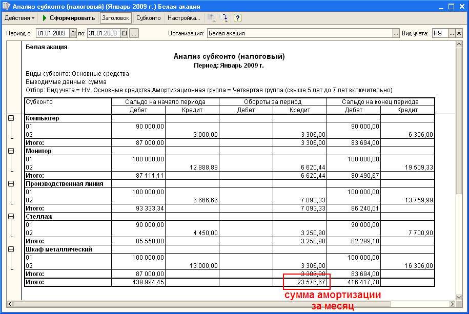Collapse the Компьютер group
Screen dimensions: 469x314
click(x=11, y=118)
